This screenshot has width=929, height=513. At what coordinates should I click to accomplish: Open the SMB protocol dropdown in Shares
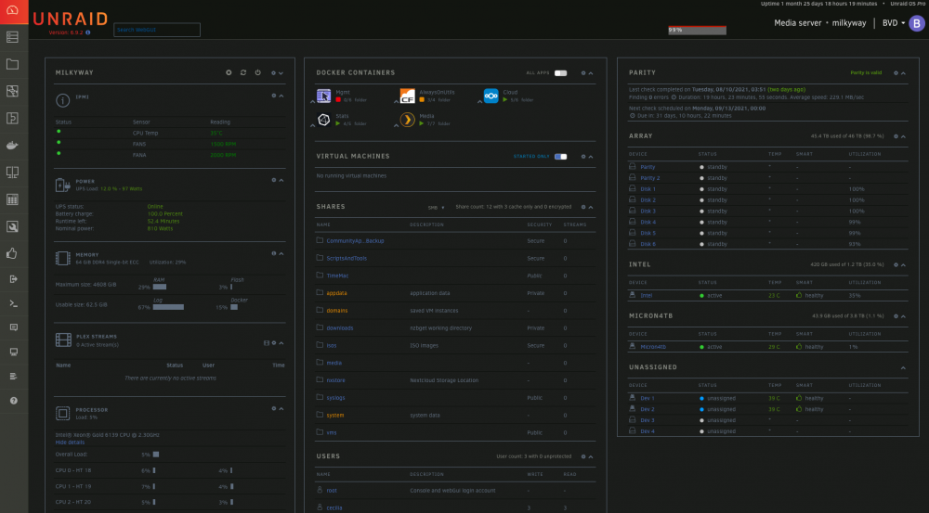click(436, 208)
